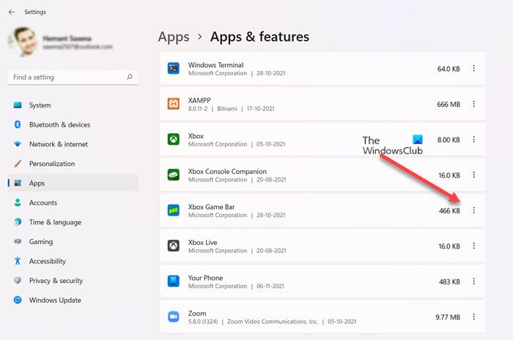Open more options for Zoom
513x340 pixels.
(473, 317)
